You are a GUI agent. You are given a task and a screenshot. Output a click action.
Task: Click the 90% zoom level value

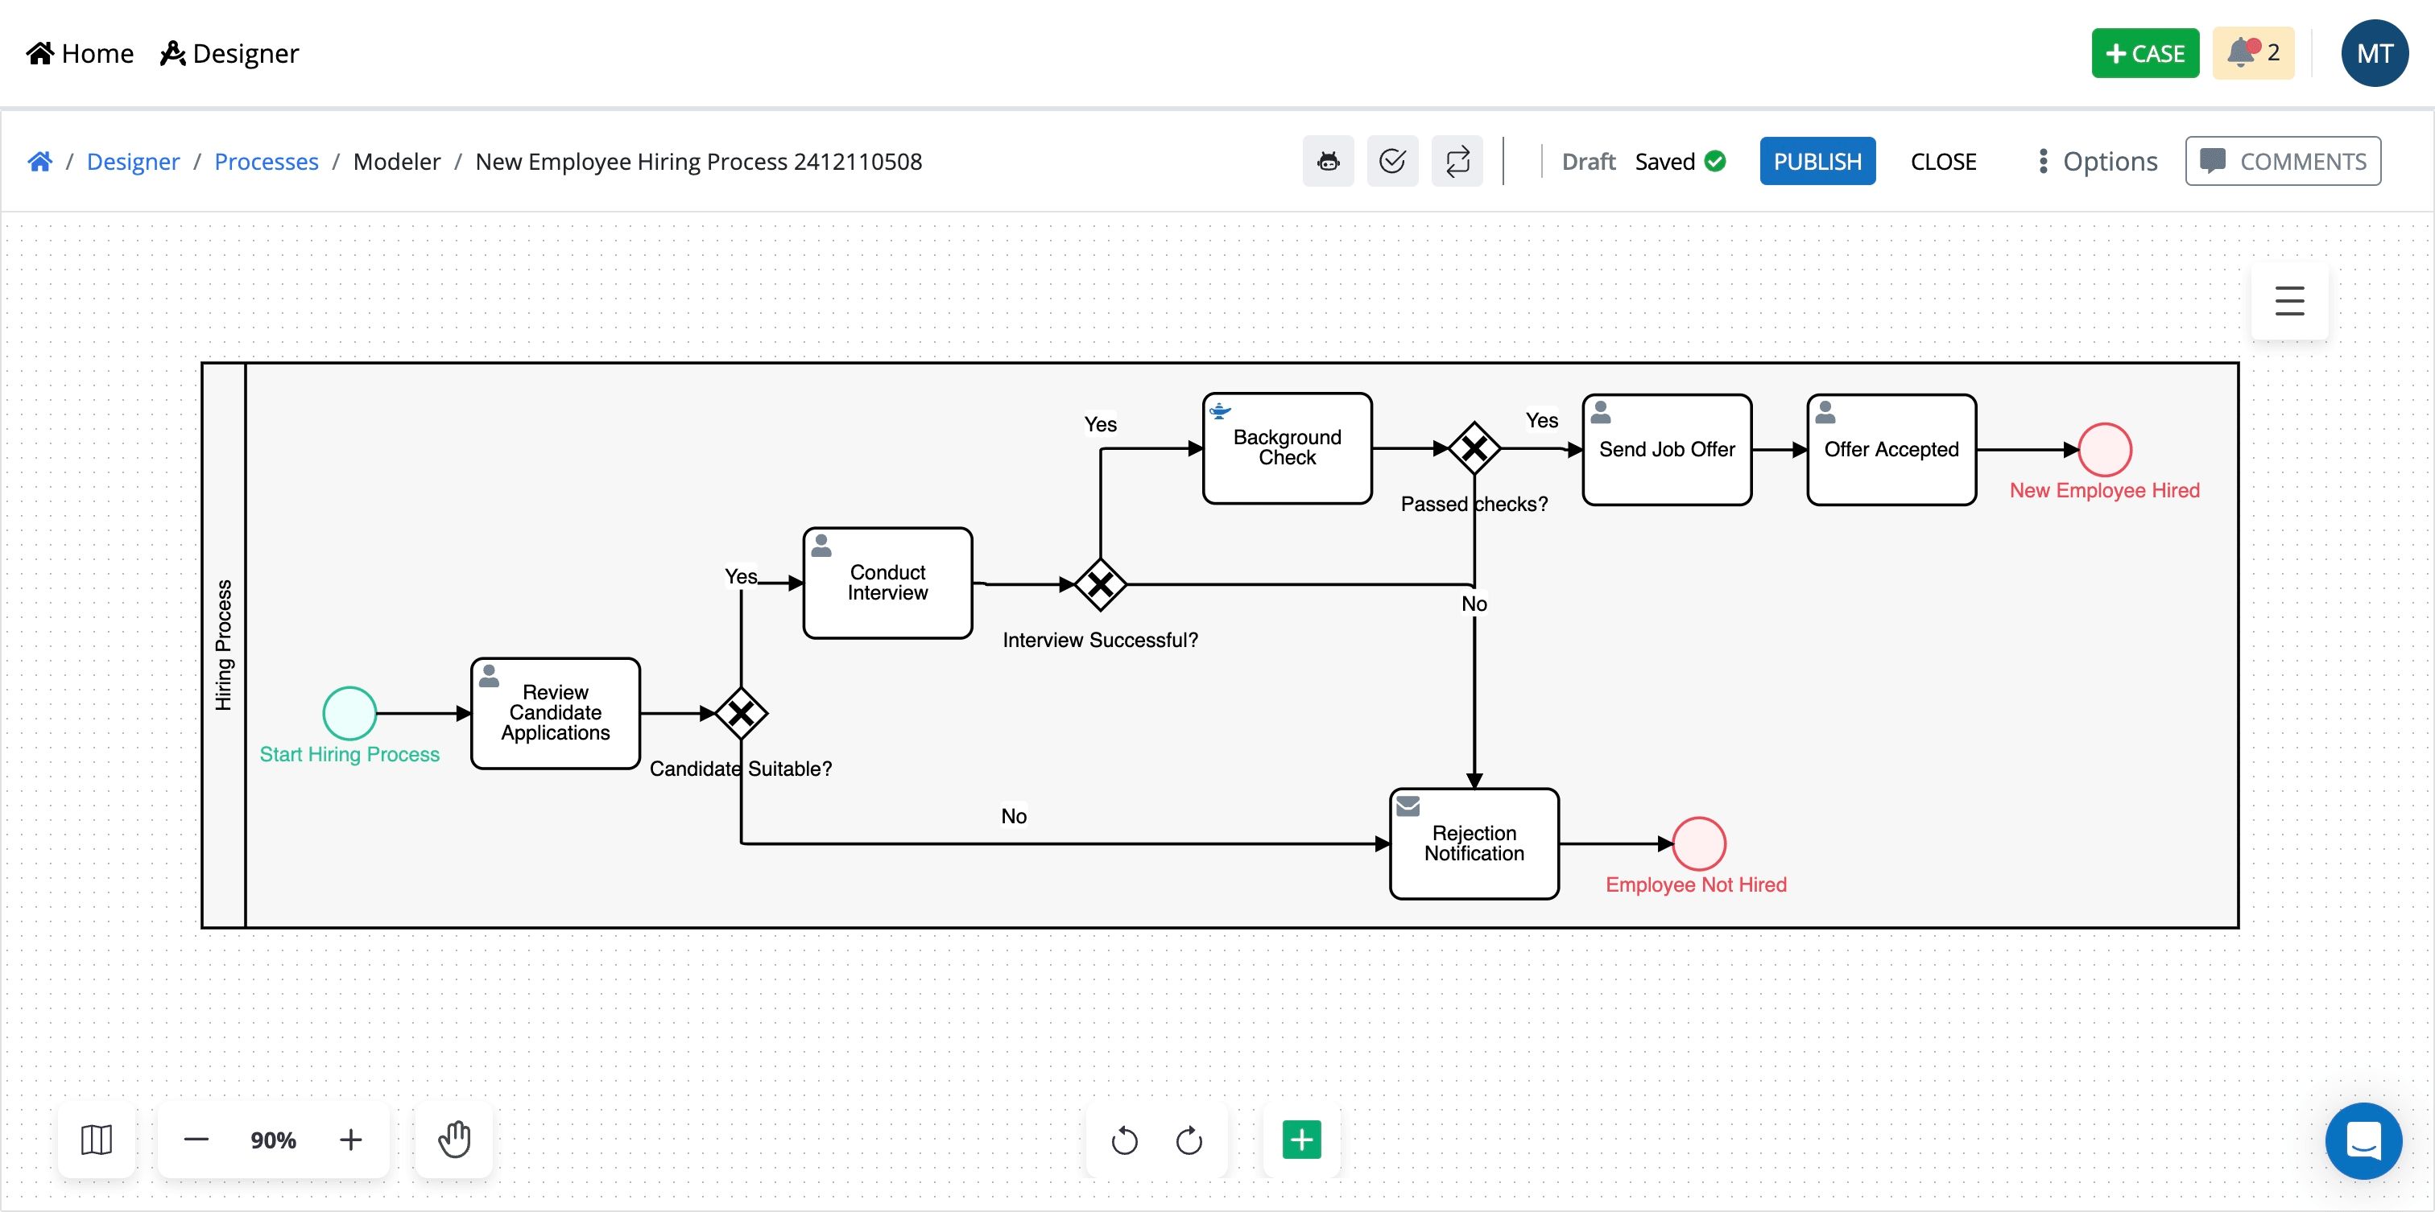[273, 1140]
